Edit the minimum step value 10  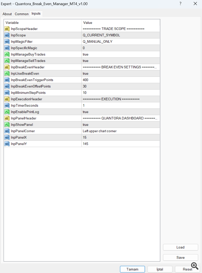point(121,93)
